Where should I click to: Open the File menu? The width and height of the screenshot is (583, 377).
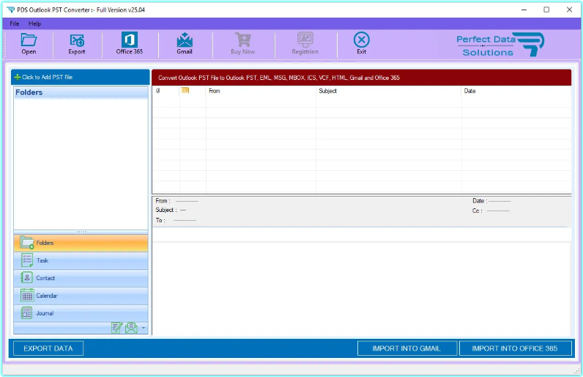click(x=15, y=23)
